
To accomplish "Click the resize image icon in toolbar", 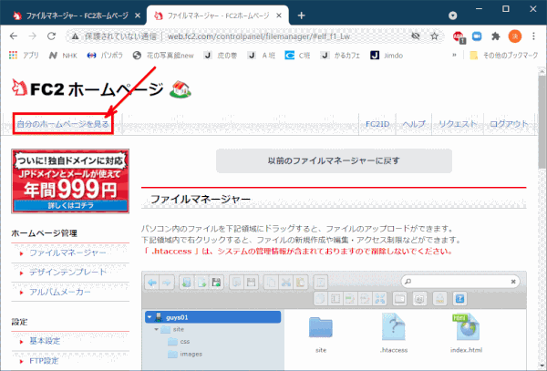I will click(x=365, y=299).
